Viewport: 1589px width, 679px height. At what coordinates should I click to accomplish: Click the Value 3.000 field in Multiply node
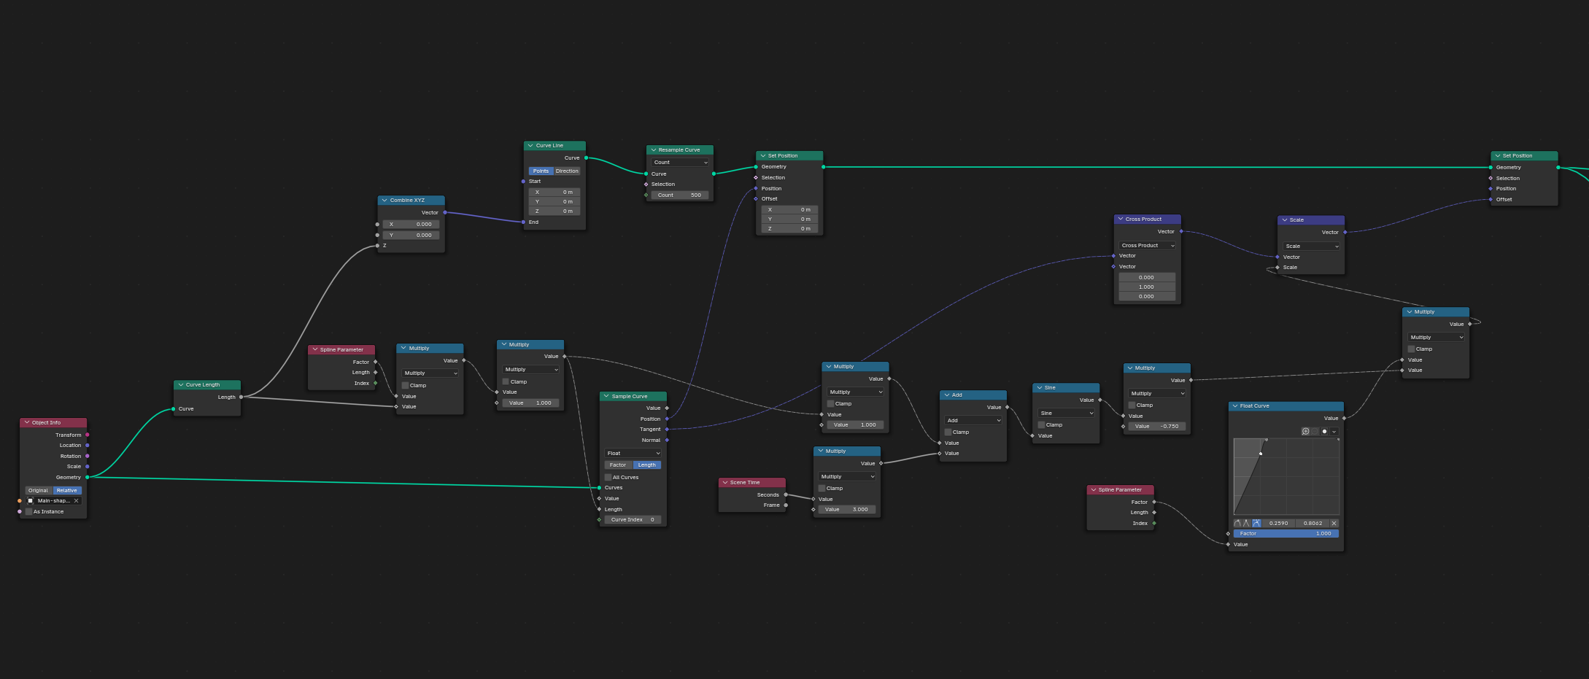(846, 509)
